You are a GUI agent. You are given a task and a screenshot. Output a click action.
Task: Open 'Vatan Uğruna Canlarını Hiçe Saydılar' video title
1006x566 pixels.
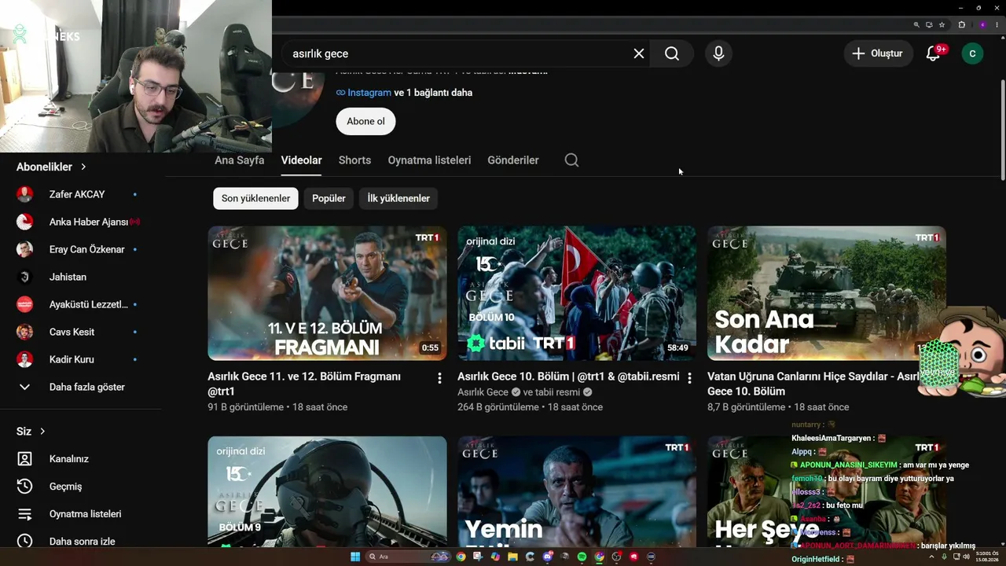point(813,384)
